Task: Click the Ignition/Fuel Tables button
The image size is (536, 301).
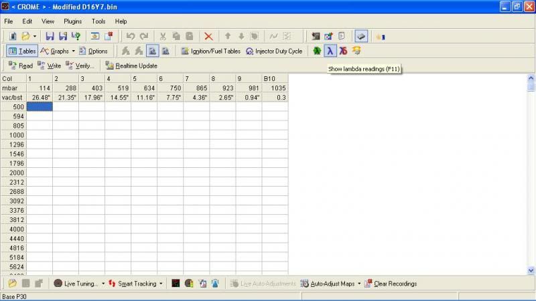Action: (x=210, y=51)
